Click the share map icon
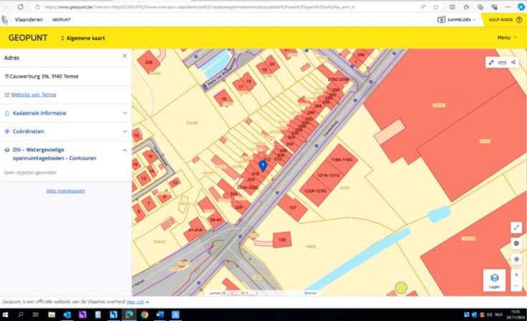Screen dimensions: 527x321 coord(513,62)
